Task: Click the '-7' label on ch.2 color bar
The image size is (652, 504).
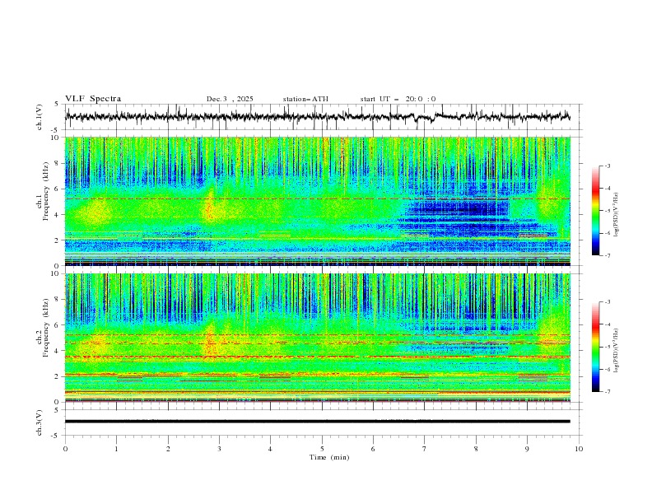Action: click(x=607, y=391)
